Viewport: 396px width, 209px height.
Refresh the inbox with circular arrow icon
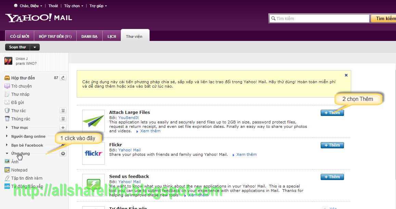[63, 78]
